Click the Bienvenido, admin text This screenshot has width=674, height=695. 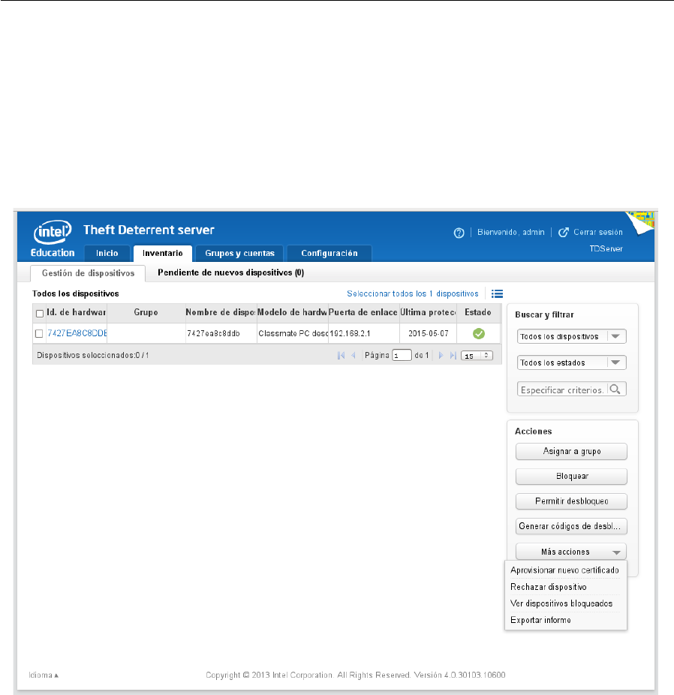(511, 232)
